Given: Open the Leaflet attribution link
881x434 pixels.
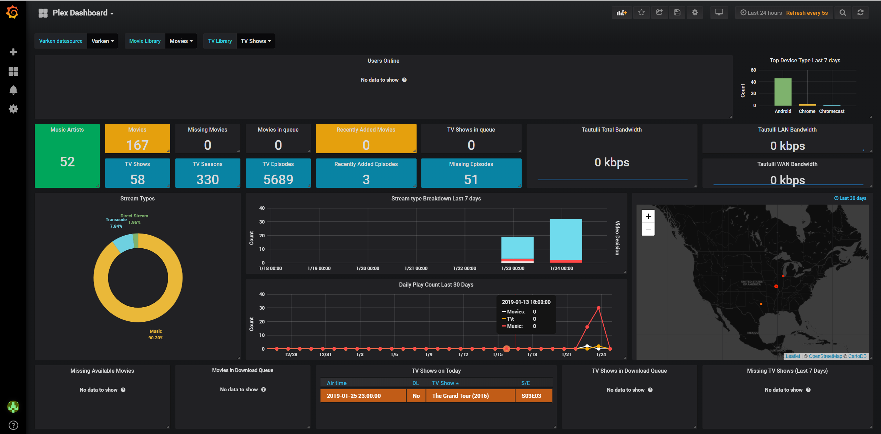Looking at the screenshot, I should [x=793, y=356].
